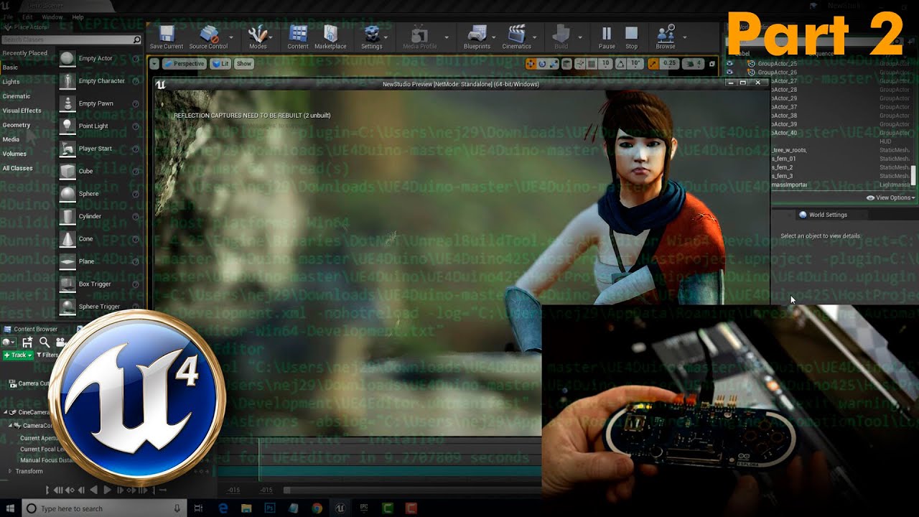Select Box Trigger in Place Actors
Screen dimensions: 919x517
(x=99, y=284)
